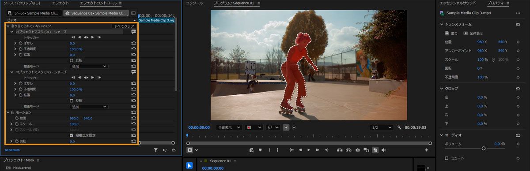The height and width of the screenshot is (171, 530).
Task: Open the Properties clip more-options ellipsis
Action: tap(518, 13)
